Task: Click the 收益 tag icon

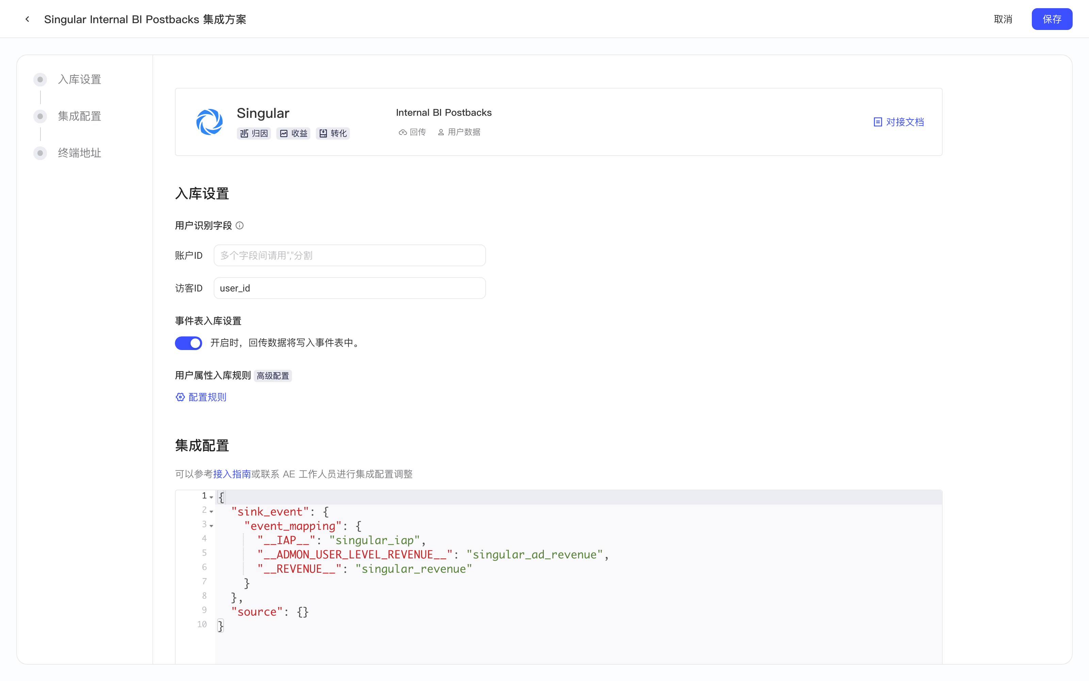Action: tap(283, 133)
